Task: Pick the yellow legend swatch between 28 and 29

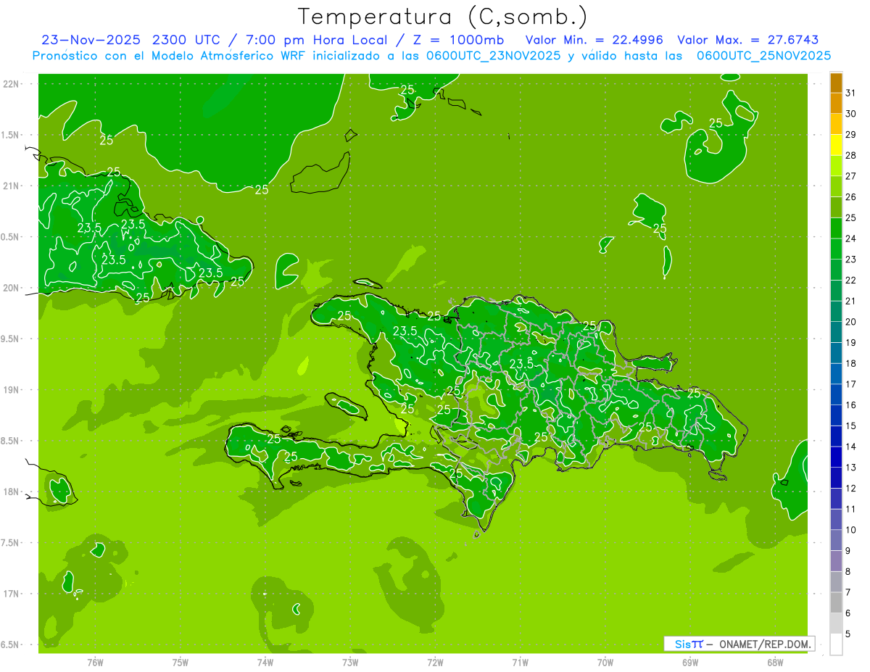Action: click(836, 146)
